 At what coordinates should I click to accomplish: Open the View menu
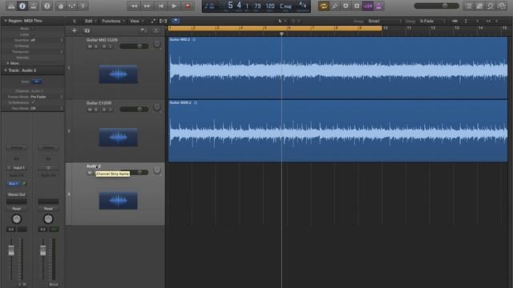pyautogui.click(x=136, y=21)
